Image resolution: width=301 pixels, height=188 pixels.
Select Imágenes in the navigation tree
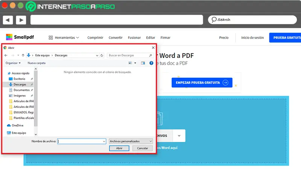click(20, 96)
